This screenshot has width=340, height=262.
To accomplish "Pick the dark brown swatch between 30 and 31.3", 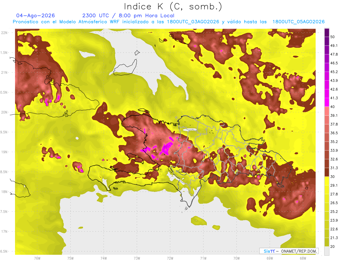I will pos(327,172).
